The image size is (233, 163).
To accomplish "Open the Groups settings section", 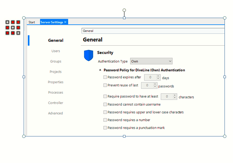I will [56, 61].
